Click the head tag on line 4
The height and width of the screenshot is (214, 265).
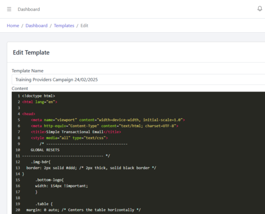coord(29,114)
